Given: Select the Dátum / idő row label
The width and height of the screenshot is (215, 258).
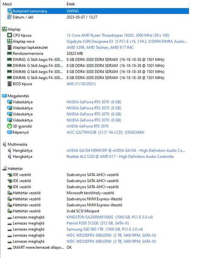Looking at the screenshot, I should click(x=23, y=17).
